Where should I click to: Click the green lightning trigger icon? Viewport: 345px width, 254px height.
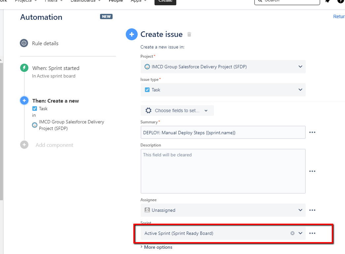coord(24,68)
